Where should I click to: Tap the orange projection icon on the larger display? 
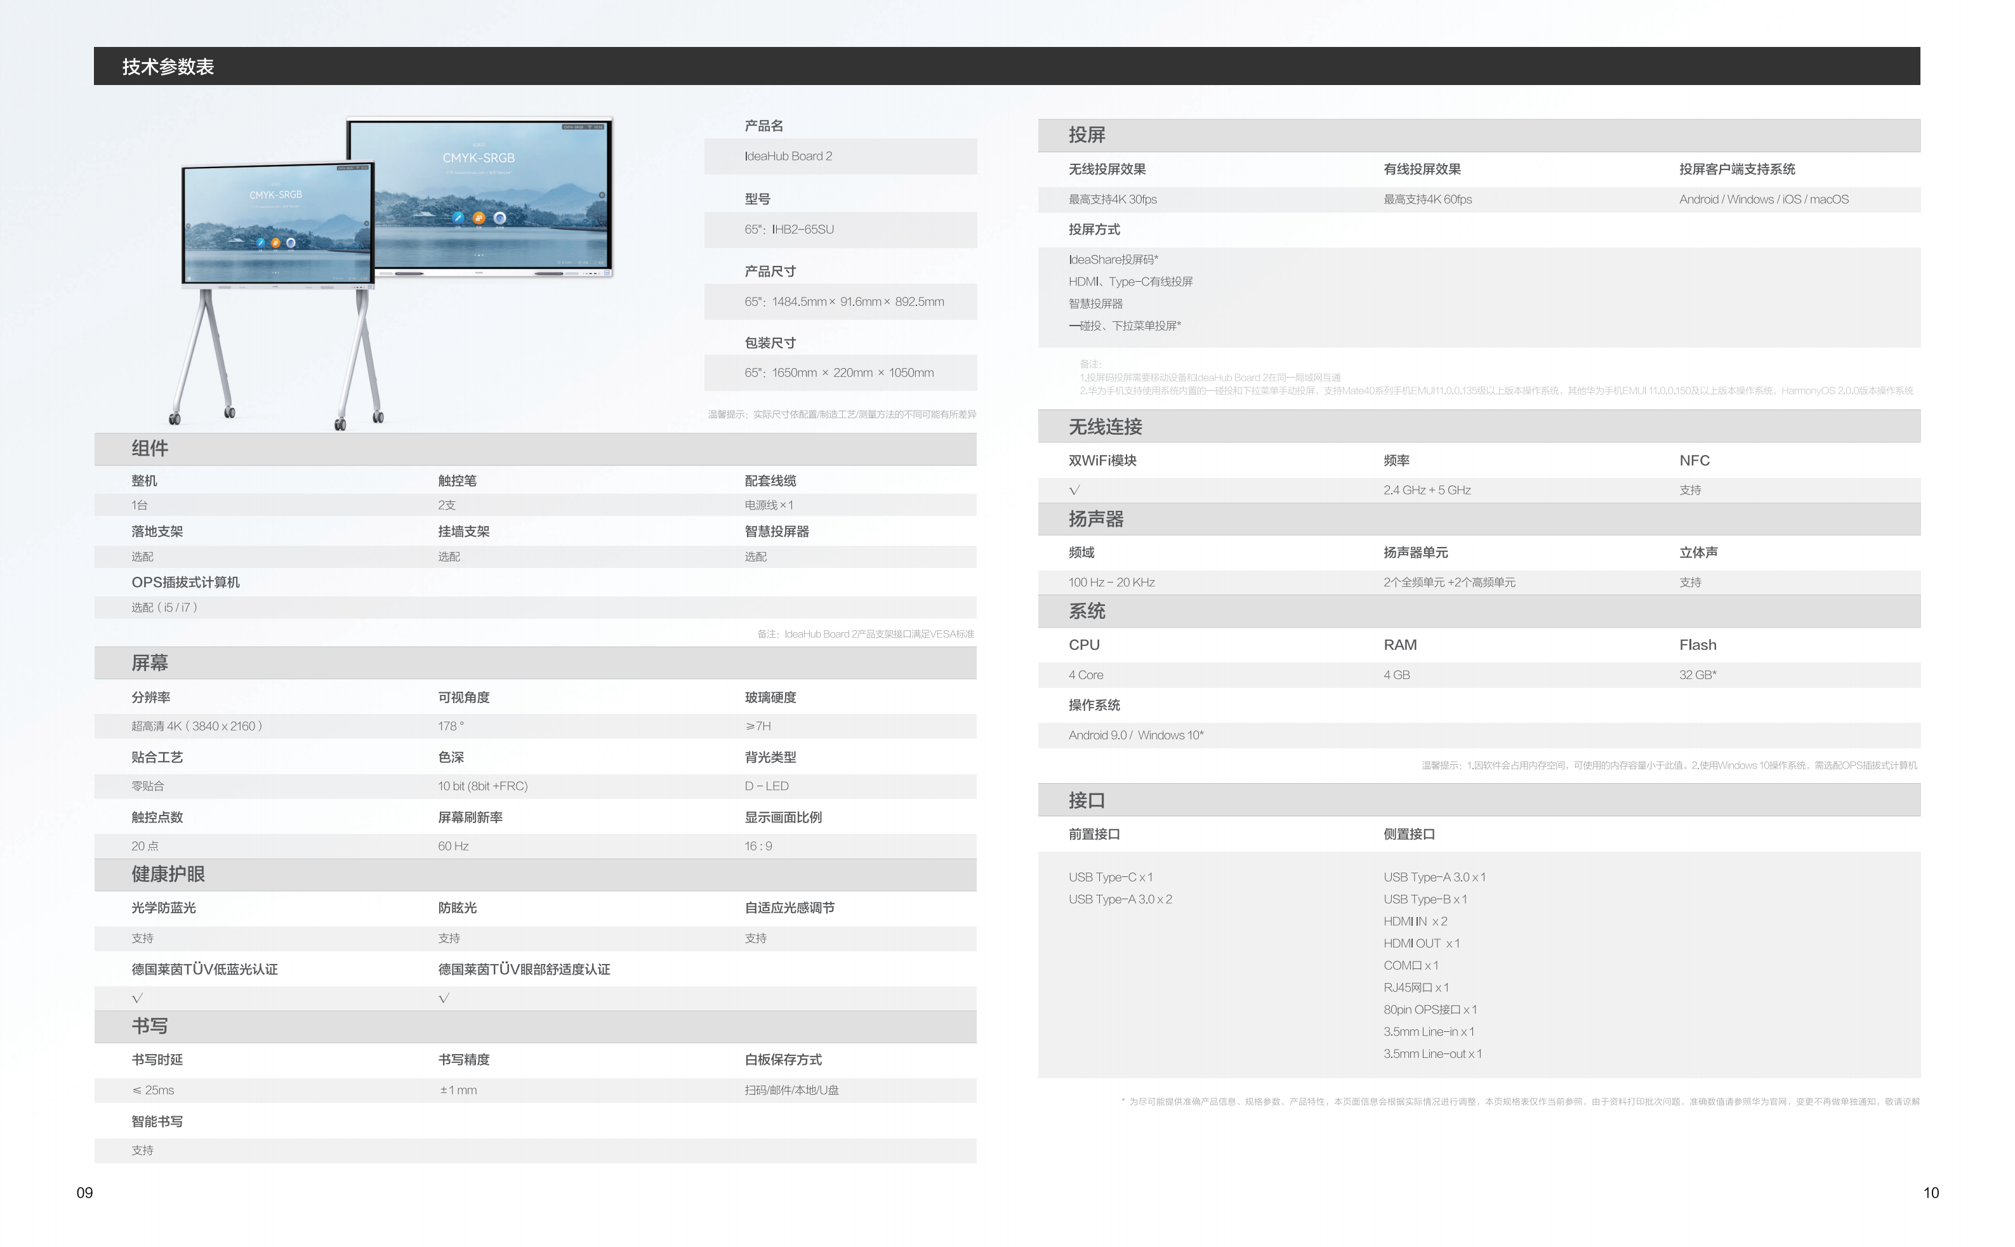(x=479, y=218)
